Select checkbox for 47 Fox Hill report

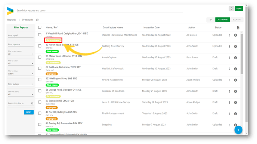click(40, 113)
